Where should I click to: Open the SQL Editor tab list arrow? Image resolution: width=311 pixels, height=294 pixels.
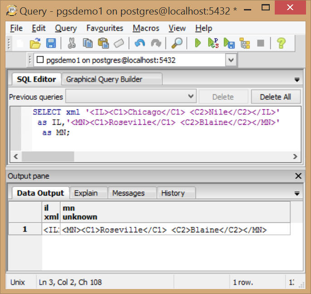(x=297, y=80)
